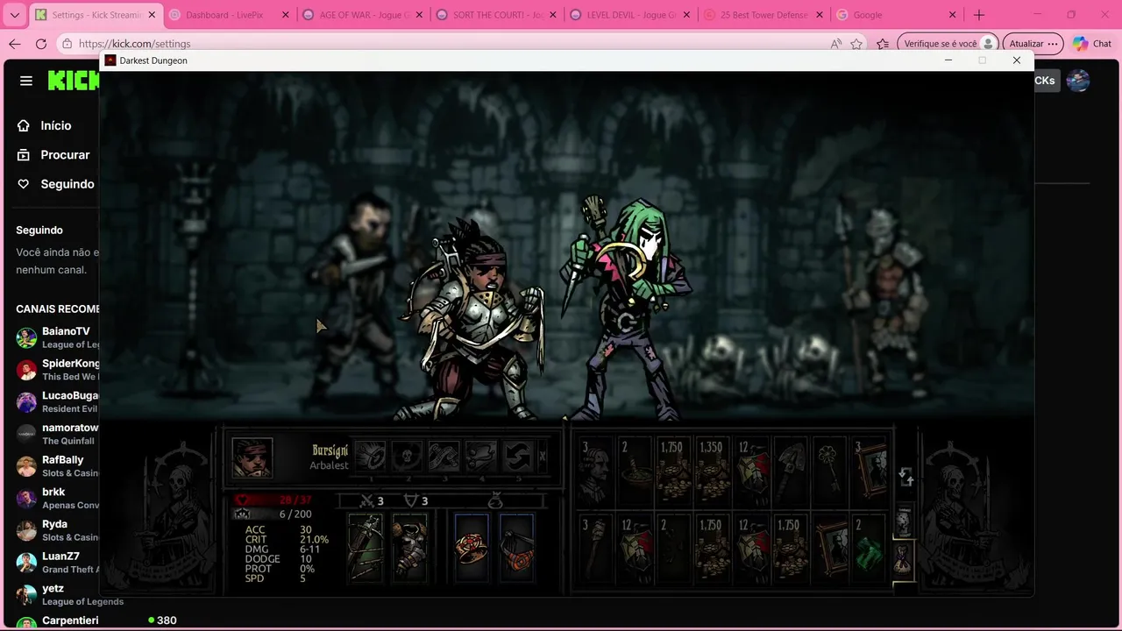The height and width of the screenshot is (631, 1122).
Task: Open SpiderKong recommended channel
Action: (x=58, y=370)
